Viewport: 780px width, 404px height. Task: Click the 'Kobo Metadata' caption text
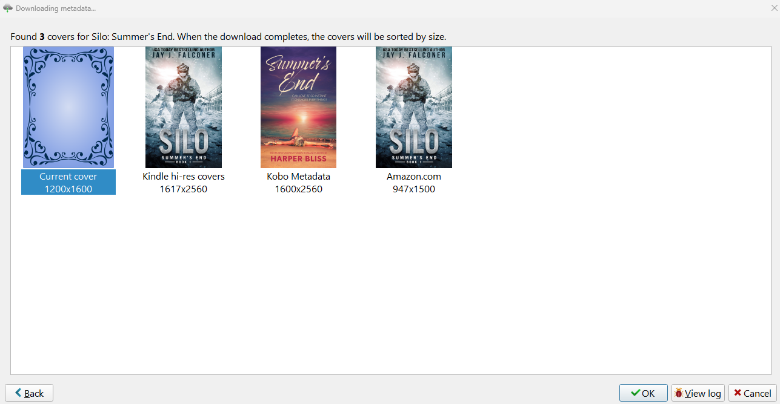(x=298, y=177)
